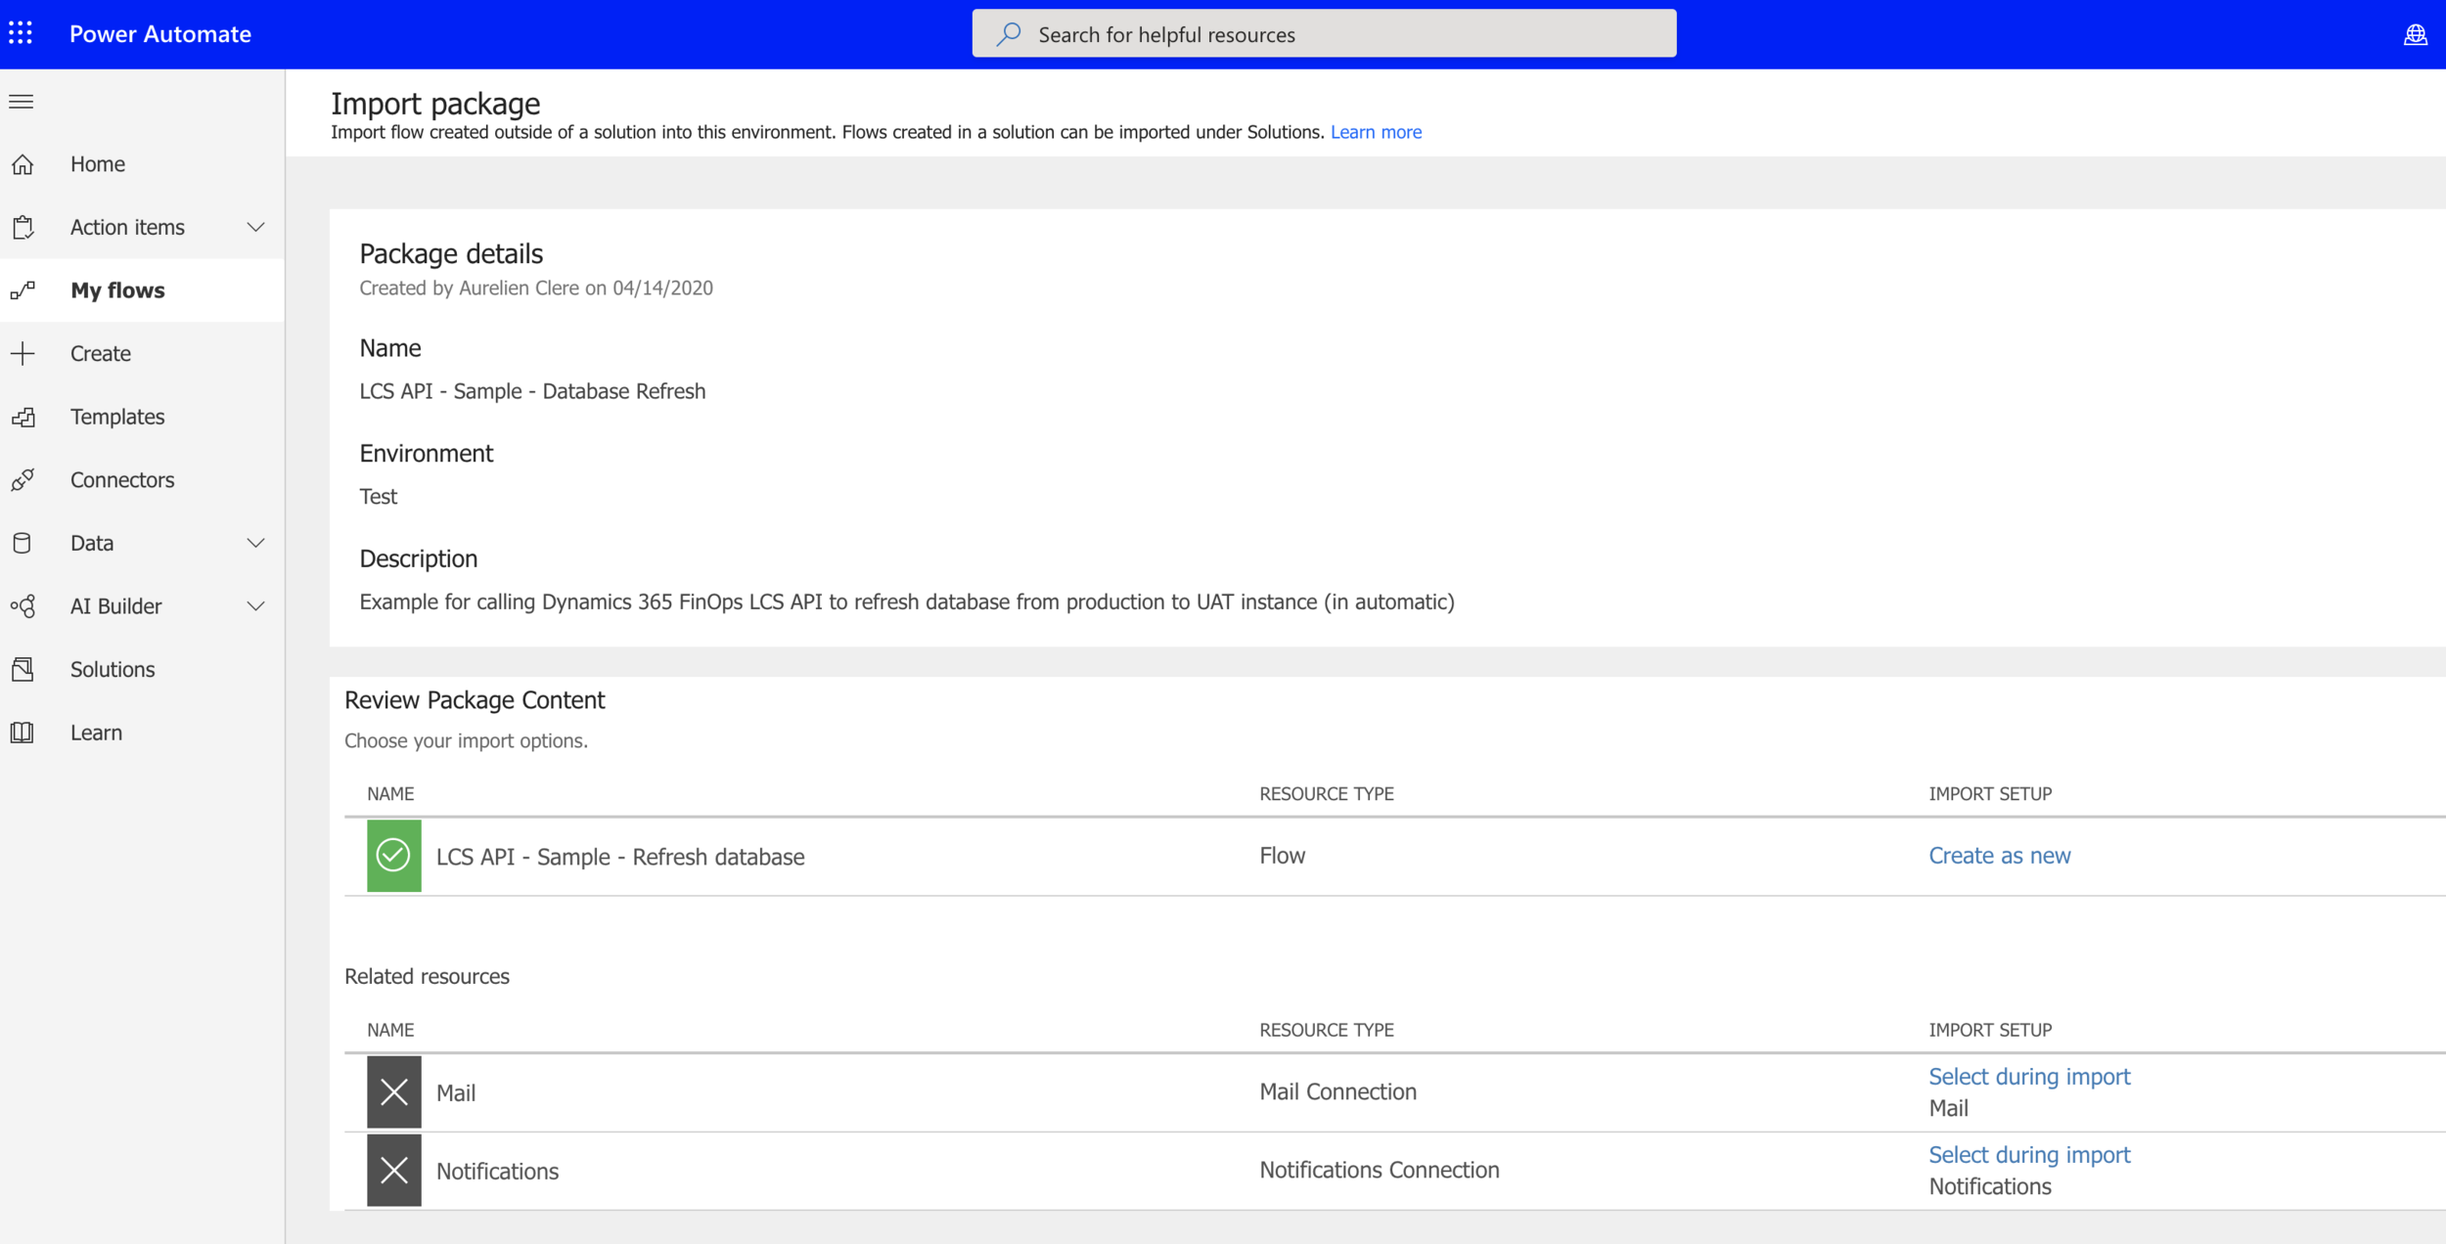This screenshot has height=1244, width=2446.
Task: Click the Data cylinder icon
Action: 23,543
